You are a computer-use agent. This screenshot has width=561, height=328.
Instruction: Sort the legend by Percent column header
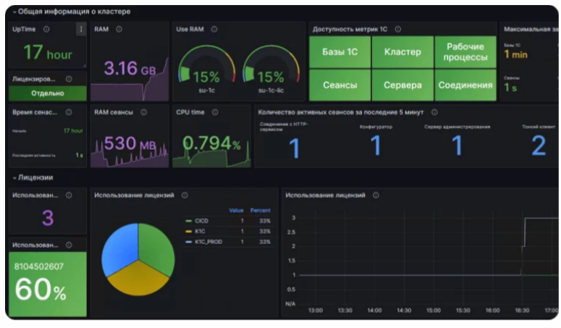coord(260,210)
